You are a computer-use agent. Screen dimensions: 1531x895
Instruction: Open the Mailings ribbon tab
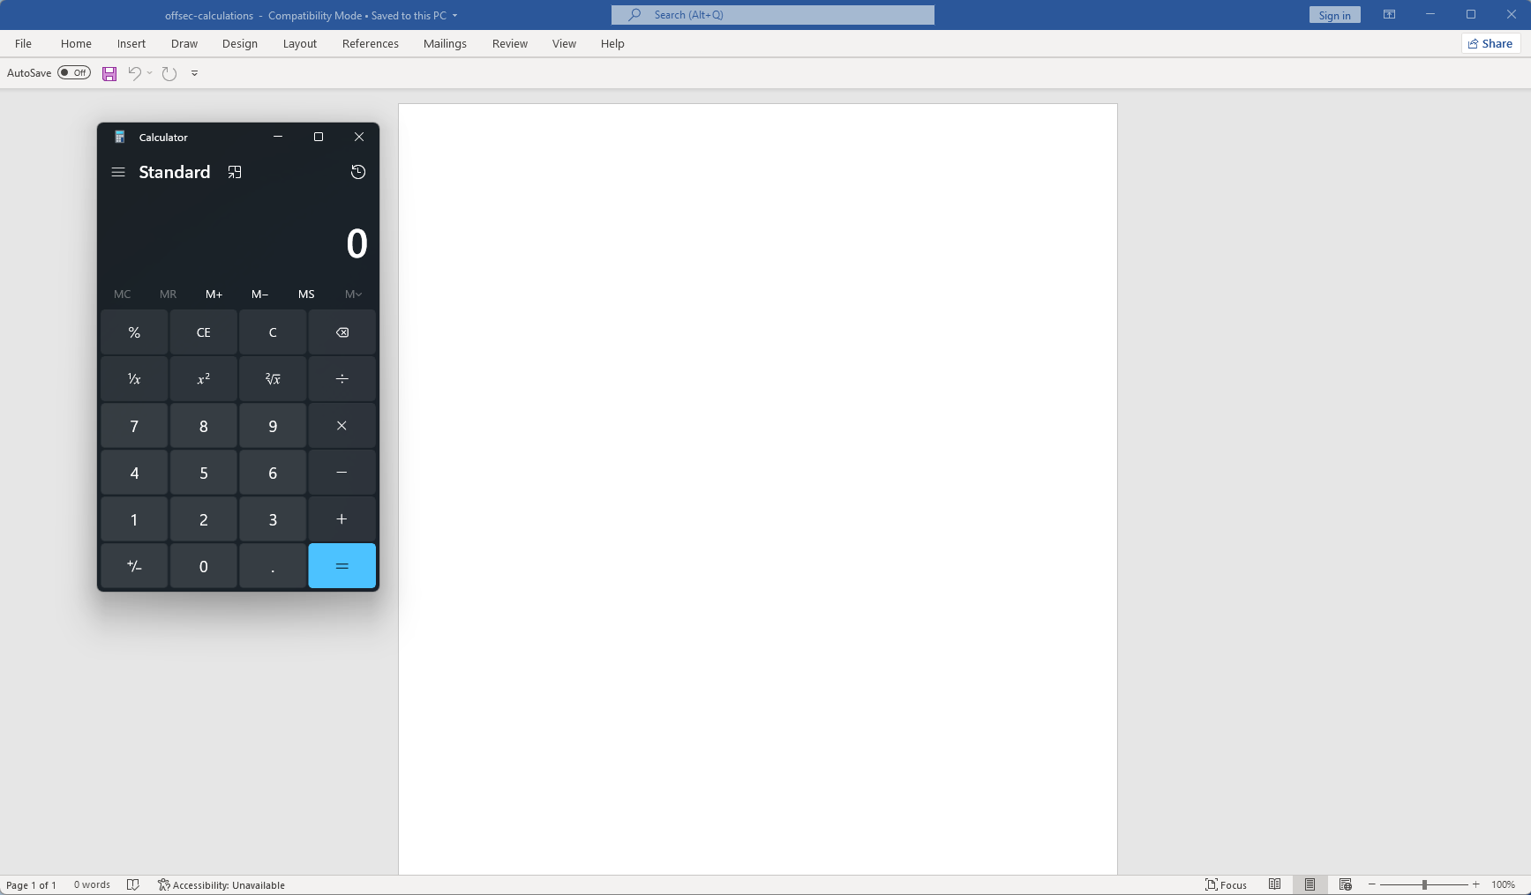coord(445,43)
